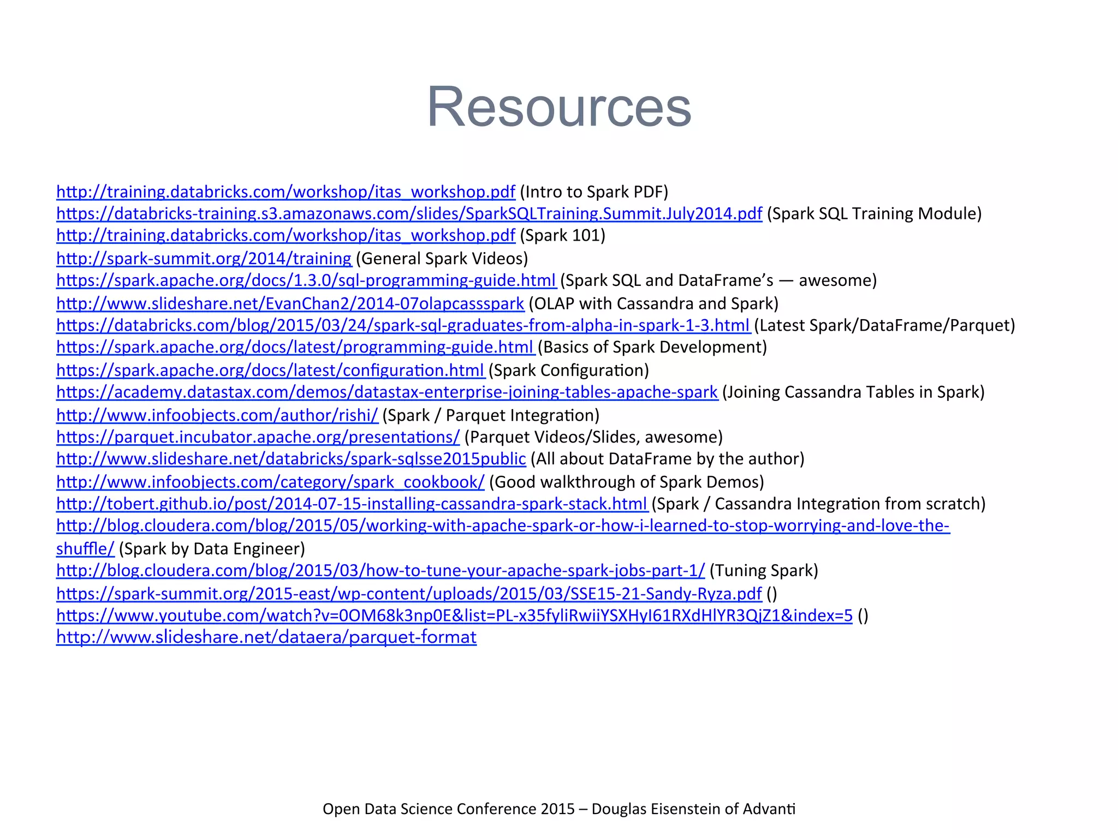Open the 1.3.0 sql-programming-guide.html link
Image resolution: width=1118 pixels, height=838 pixels.
tap(306, 280)
